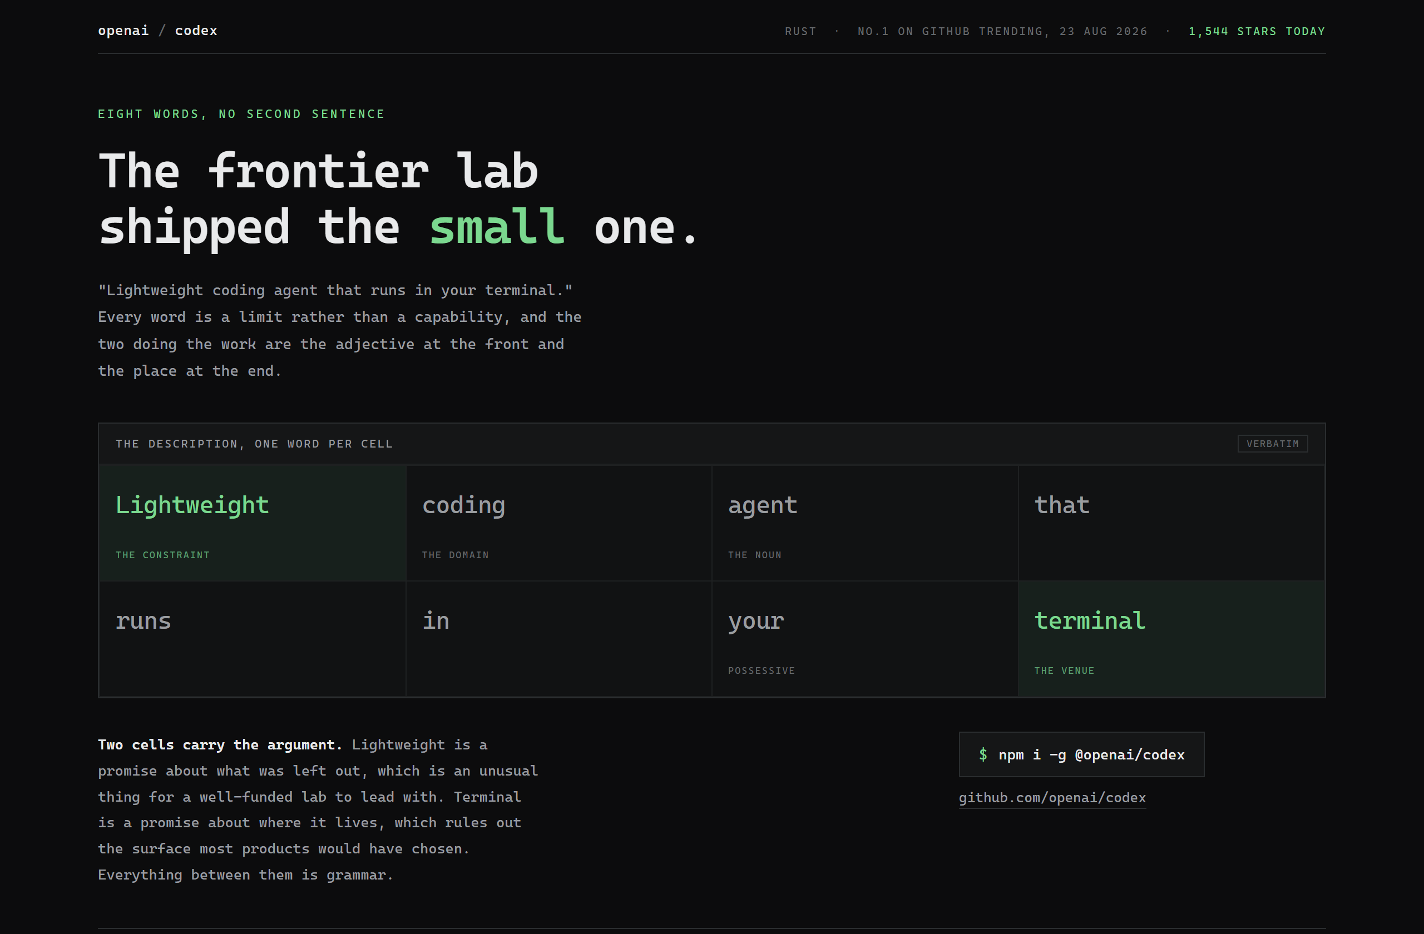Click the venue caption

pyautogui.click(x=1065, y=671)
